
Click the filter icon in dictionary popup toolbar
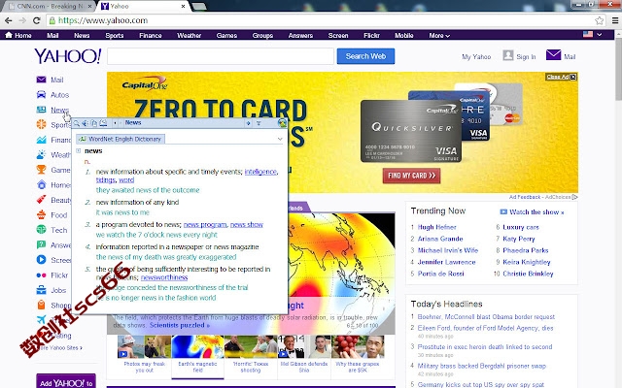click(x=259, y=123)
